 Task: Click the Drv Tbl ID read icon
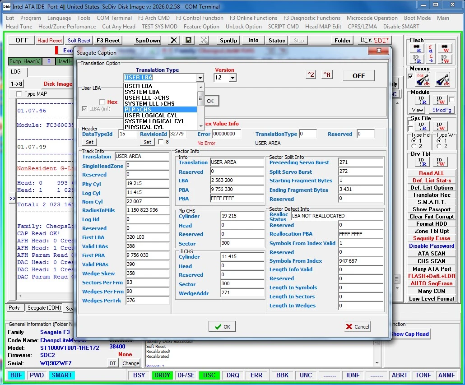coord(421,162)
